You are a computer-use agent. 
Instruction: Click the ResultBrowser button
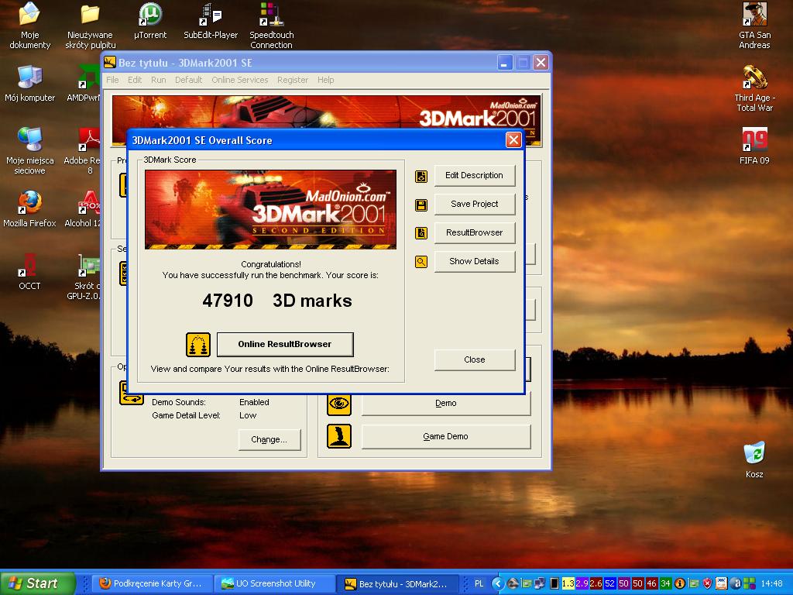[x=475, y=232]
